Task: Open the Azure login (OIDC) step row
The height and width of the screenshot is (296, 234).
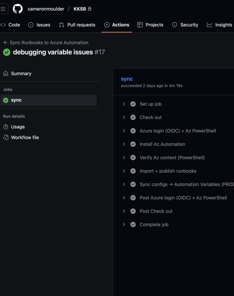Action: click(177, 131)
